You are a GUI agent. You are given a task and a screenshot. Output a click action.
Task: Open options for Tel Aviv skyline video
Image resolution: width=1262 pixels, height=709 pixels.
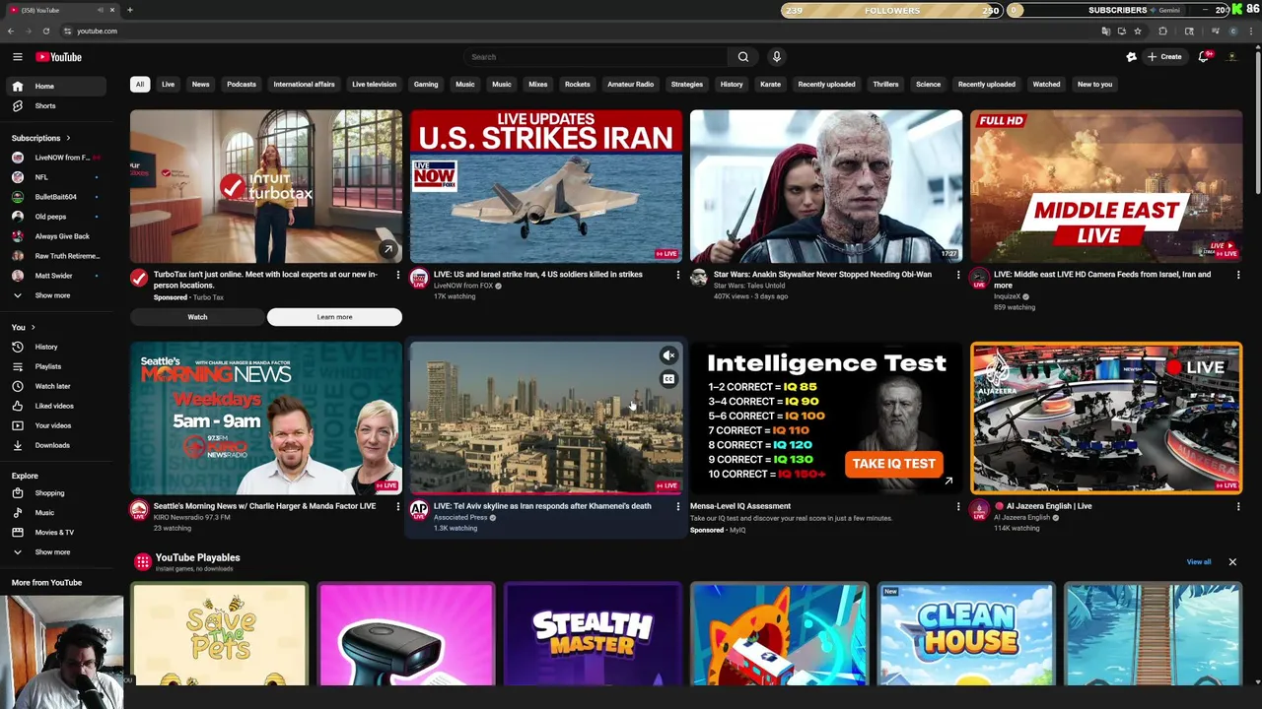tap(677, 506)
